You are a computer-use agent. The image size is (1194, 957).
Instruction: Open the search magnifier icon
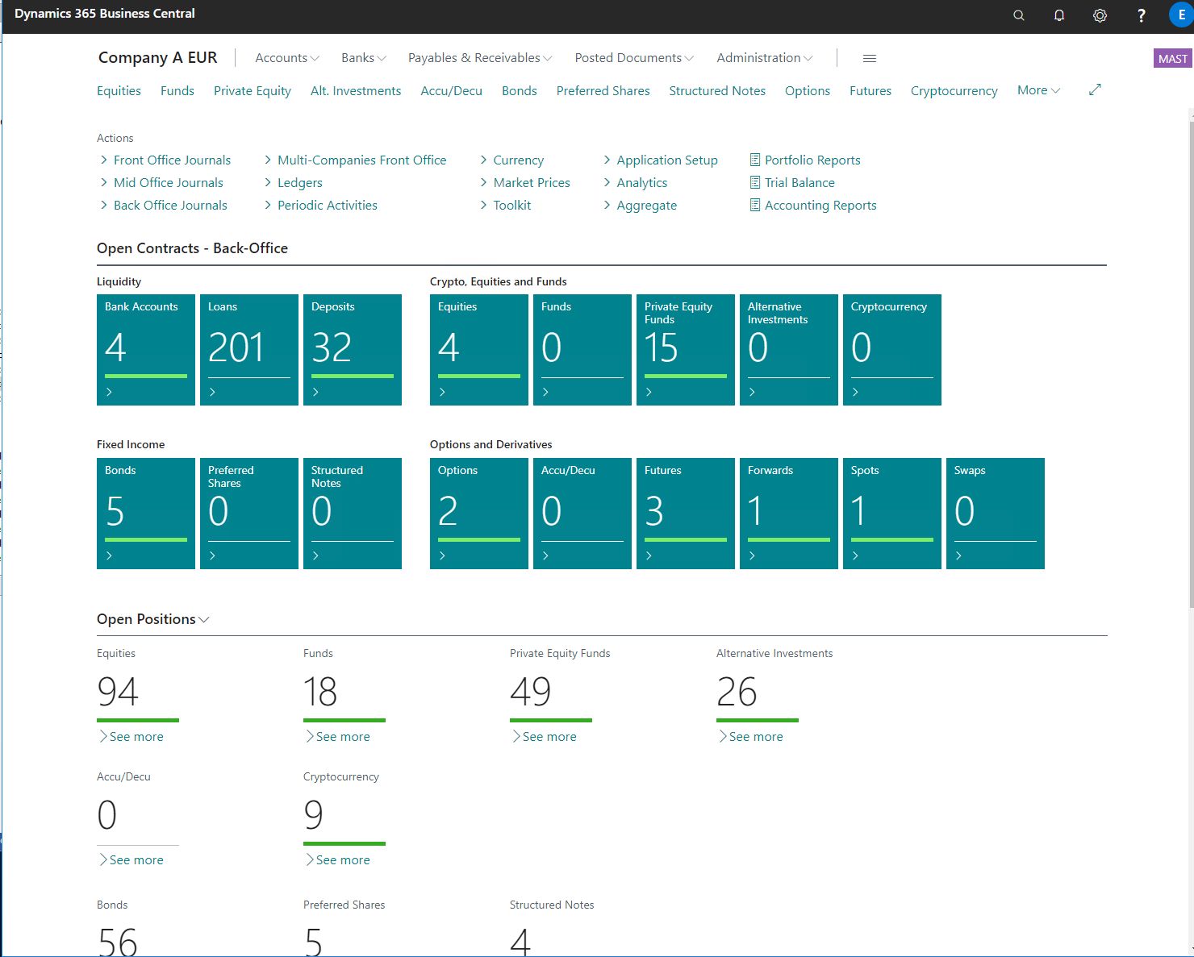point(1019,15)
